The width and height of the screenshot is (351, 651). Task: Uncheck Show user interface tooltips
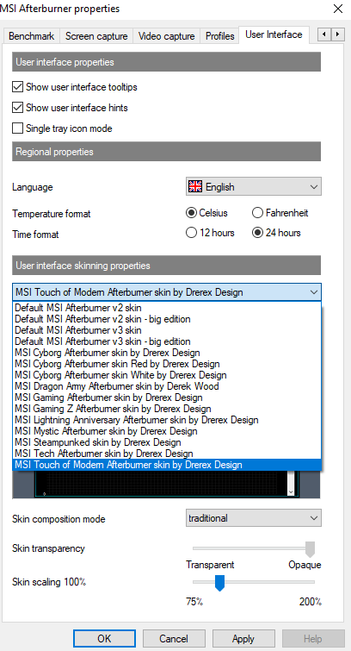tap(17, 87)
